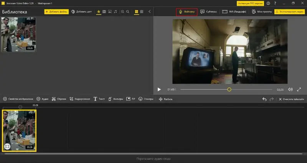Image resolution: width=307 pixels, height=163 pixels.
Task: Open the Аудио settings tool
Action: click(x=42, y=99)
